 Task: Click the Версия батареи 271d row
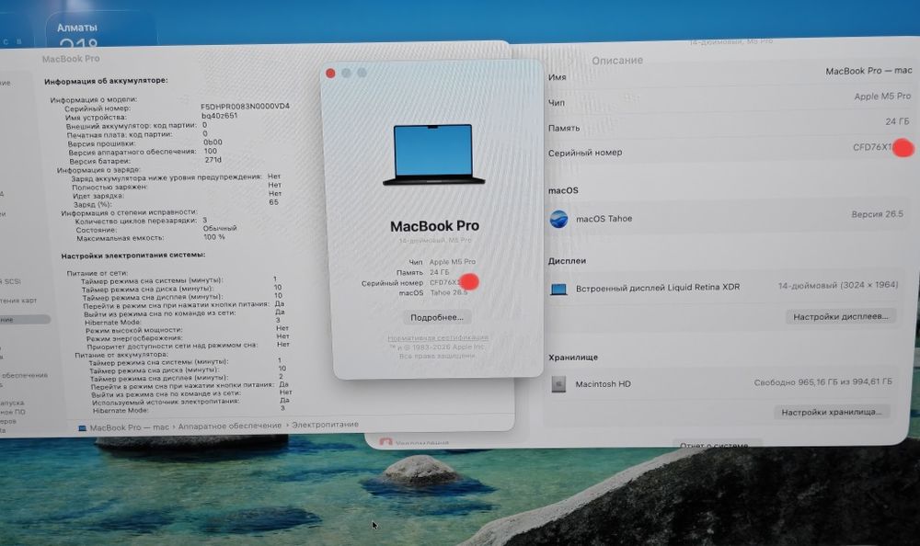pos(144,161)
